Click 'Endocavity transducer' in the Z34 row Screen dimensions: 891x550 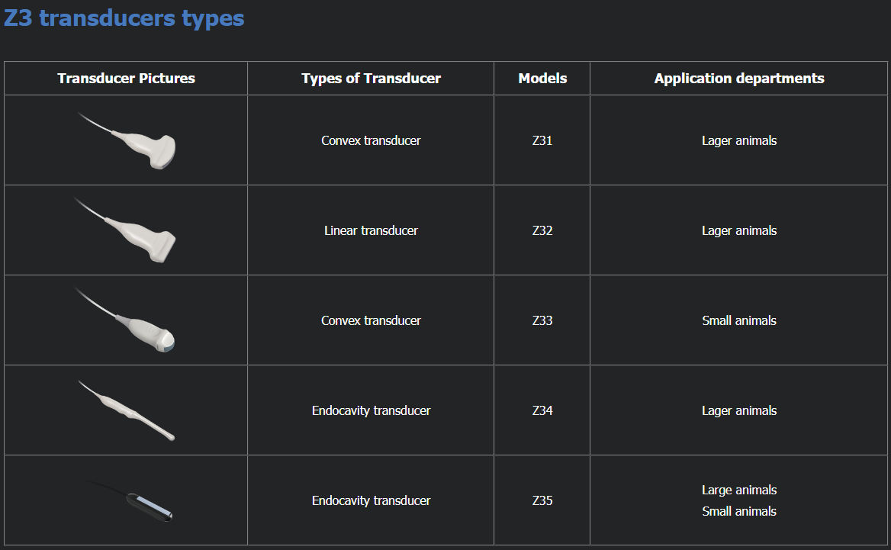pyautogui.click(x=371, y=411)
